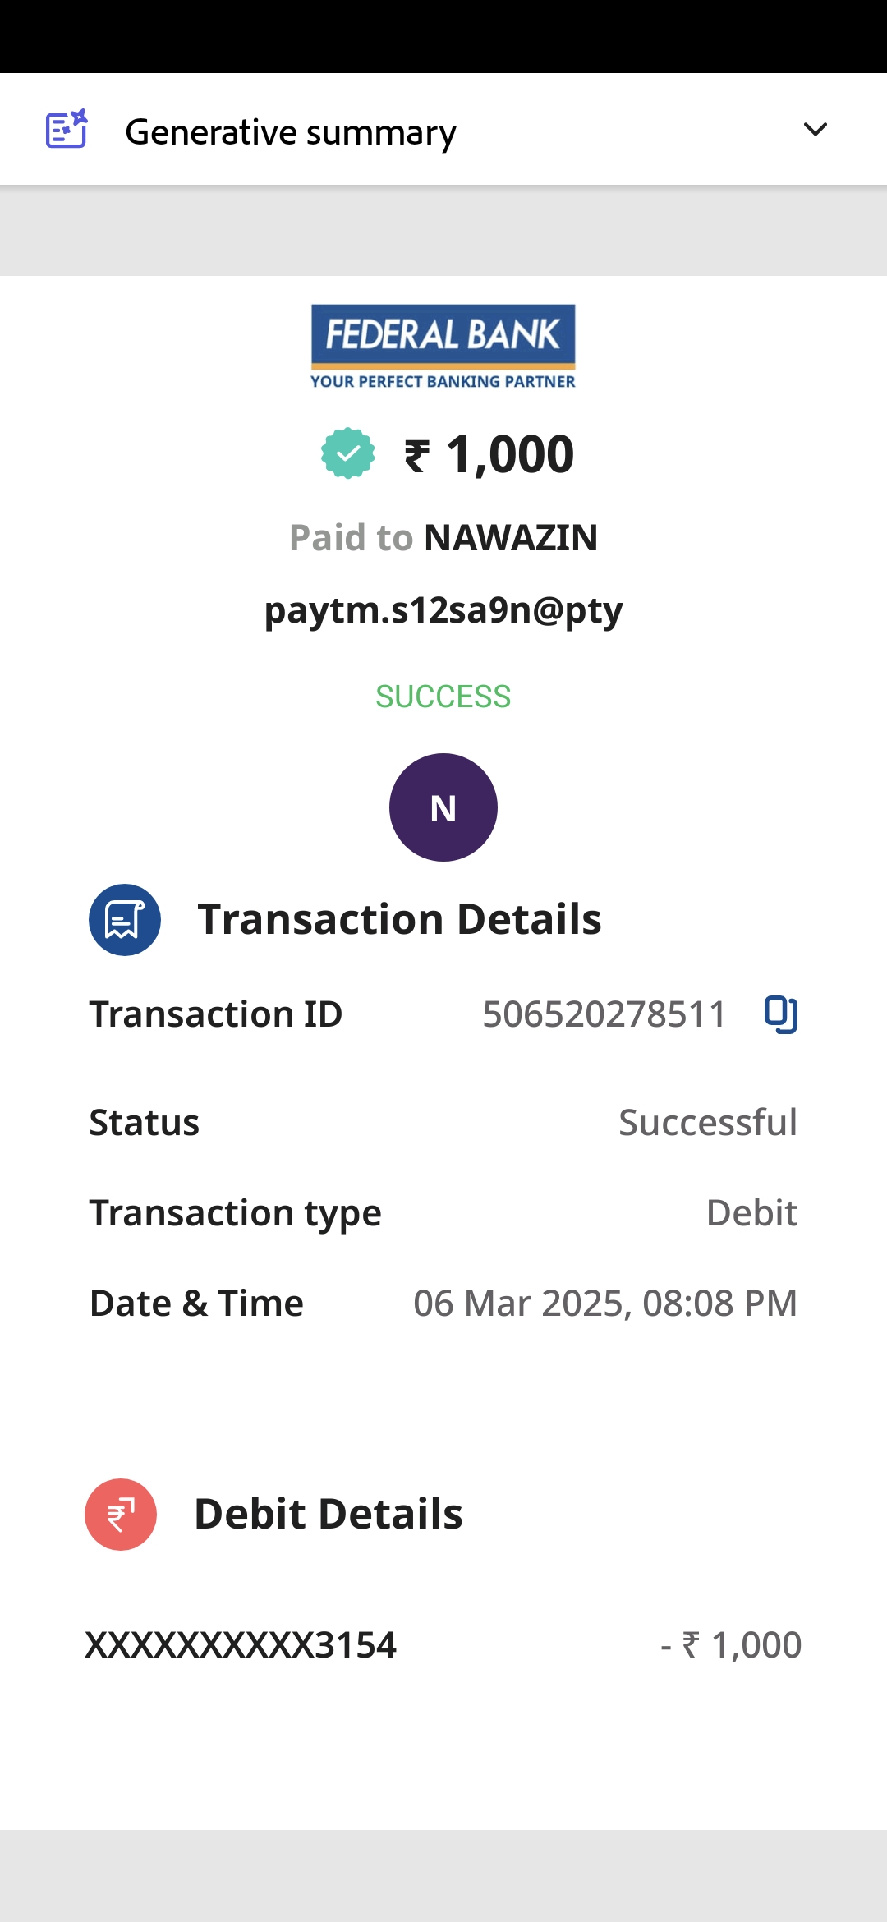Viewport: 887px width, 1922px height.
Task: Select the Paid to NAWAZIN name
Action: (x=510, y=538)
